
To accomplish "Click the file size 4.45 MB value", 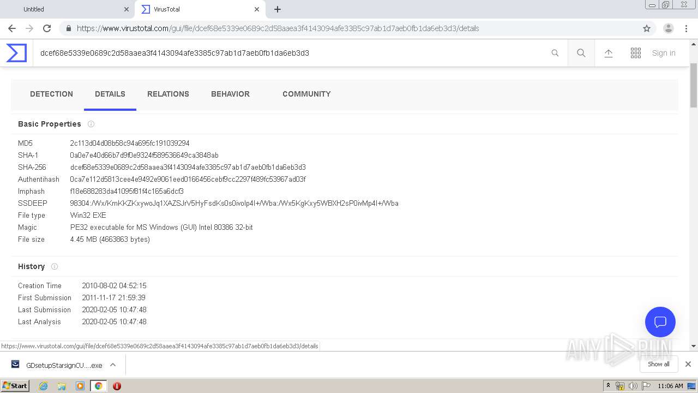I will click(110, 239).
